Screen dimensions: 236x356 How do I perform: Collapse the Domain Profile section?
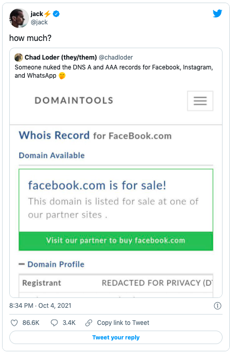(22, 264)
